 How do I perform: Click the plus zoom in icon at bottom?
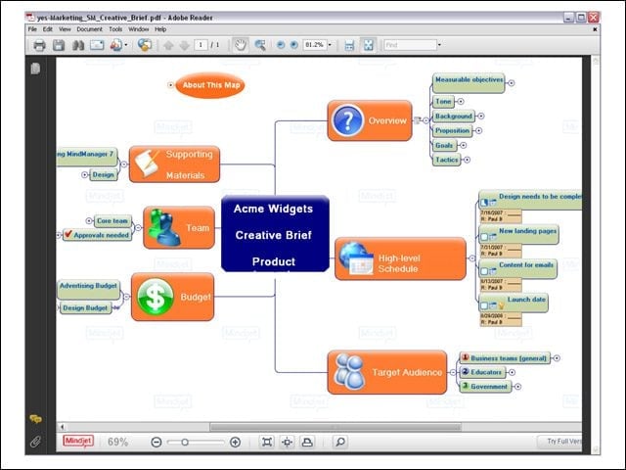click(x=235, y=442)
